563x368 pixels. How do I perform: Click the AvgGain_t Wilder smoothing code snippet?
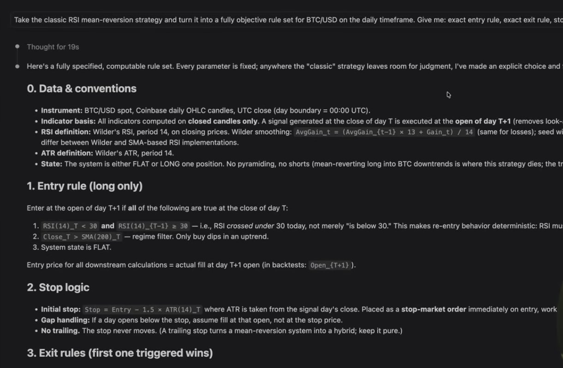(x=385, y=132)
